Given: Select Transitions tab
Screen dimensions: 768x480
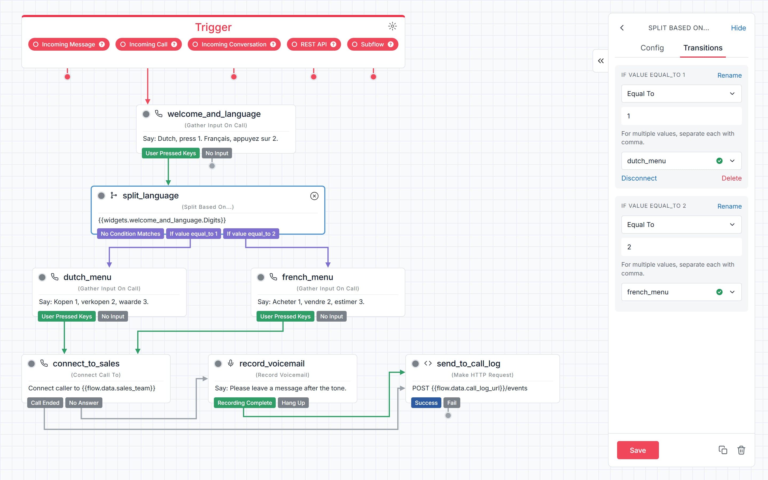Looking at the screenshot, I should point(703,48).
